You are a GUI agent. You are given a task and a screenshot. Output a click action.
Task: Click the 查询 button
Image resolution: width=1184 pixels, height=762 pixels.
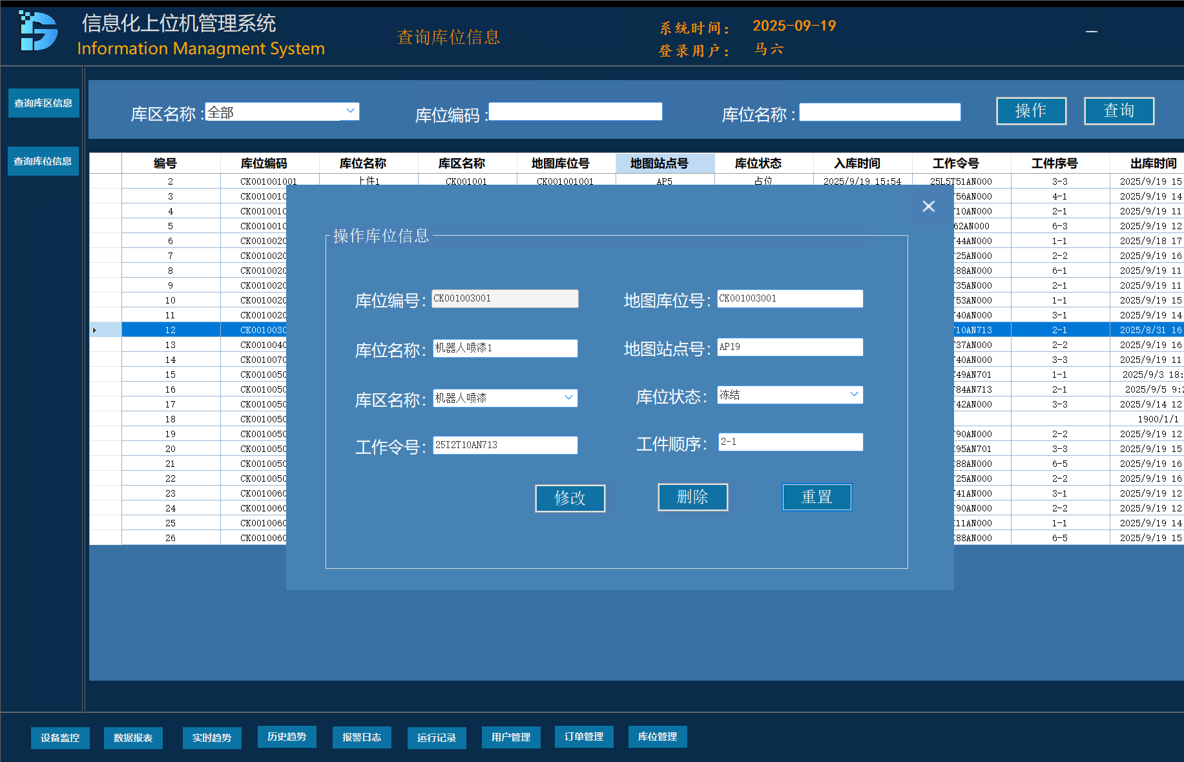tap(1119, 111)
